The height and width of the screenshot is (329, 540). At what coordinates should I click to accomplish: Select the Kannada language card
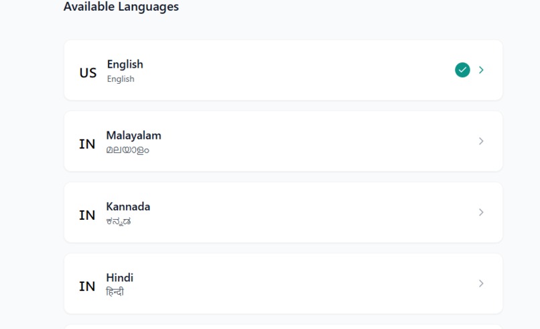pyautogui.click(x=283, y=212)
